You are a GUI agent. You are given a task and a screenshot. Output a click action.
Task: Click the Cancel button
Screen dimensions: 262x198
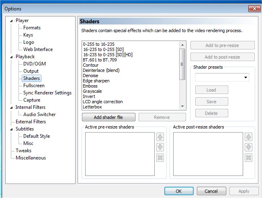(x=211, y=191)
